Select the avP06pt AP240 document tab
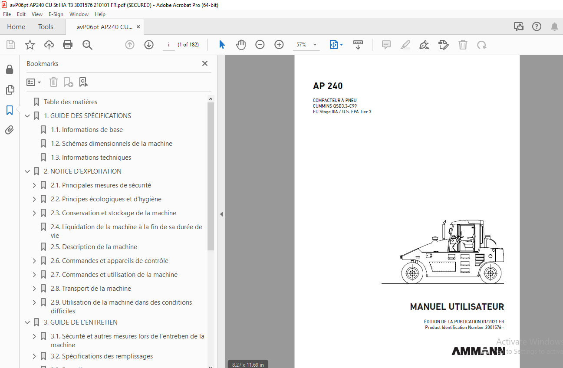Viewport: 563px width, 368px height. [x=105, y=27]
